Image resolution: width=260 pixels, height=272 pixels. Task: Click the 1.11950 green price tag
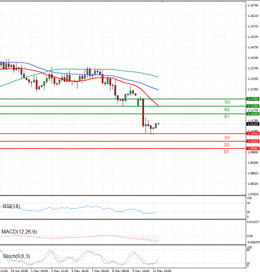(x=253, y=106)
